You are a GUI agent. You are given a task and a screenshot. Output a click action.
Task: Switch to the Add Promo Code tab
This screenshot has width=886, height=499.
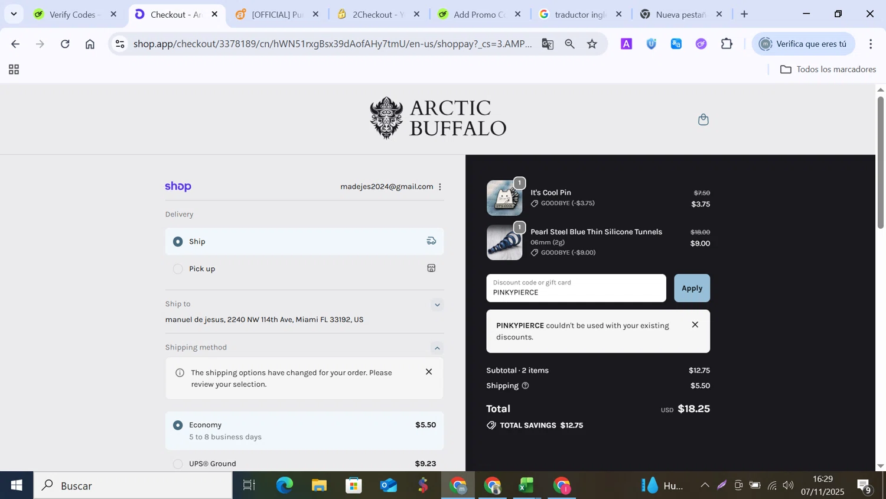(x=479, y=14)
